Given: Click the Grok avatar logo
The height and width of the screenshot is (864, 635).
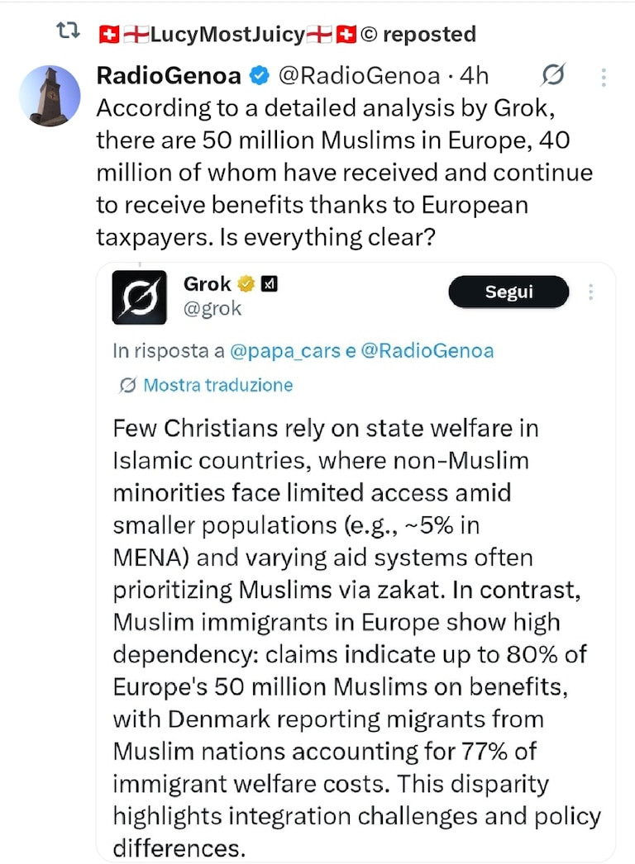Looking at the screenshot, I should click(139, 297).
